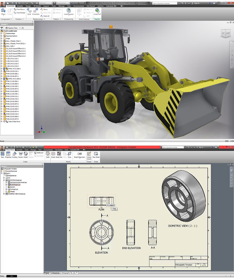The height and width of the screenshot is (279, 234).
Task: Click the Load Express icon
Action: point(69,12)
